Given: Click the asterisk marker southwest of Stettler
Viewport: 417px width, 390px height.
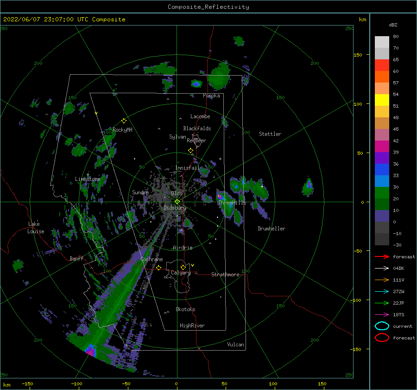Looking at the screenshot, I should 220,159.
